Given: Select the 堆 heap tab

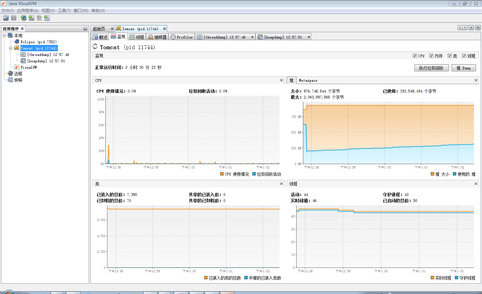Looking at the screenshot, I should [x=291, y=80].
